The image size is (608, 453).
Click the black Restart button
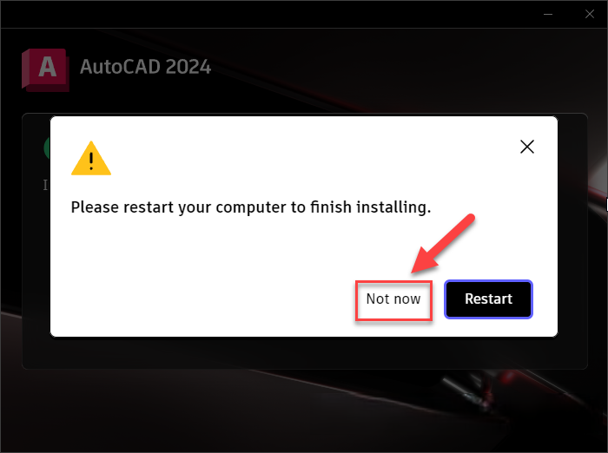point(488,299)
